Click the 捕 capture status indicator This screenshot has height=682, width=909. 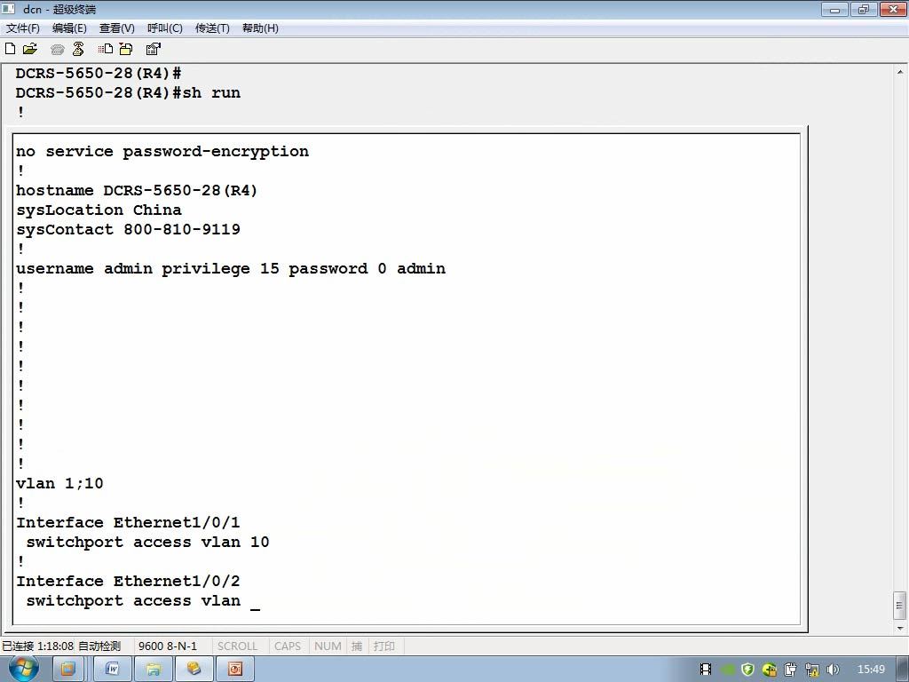coord(357,646)
